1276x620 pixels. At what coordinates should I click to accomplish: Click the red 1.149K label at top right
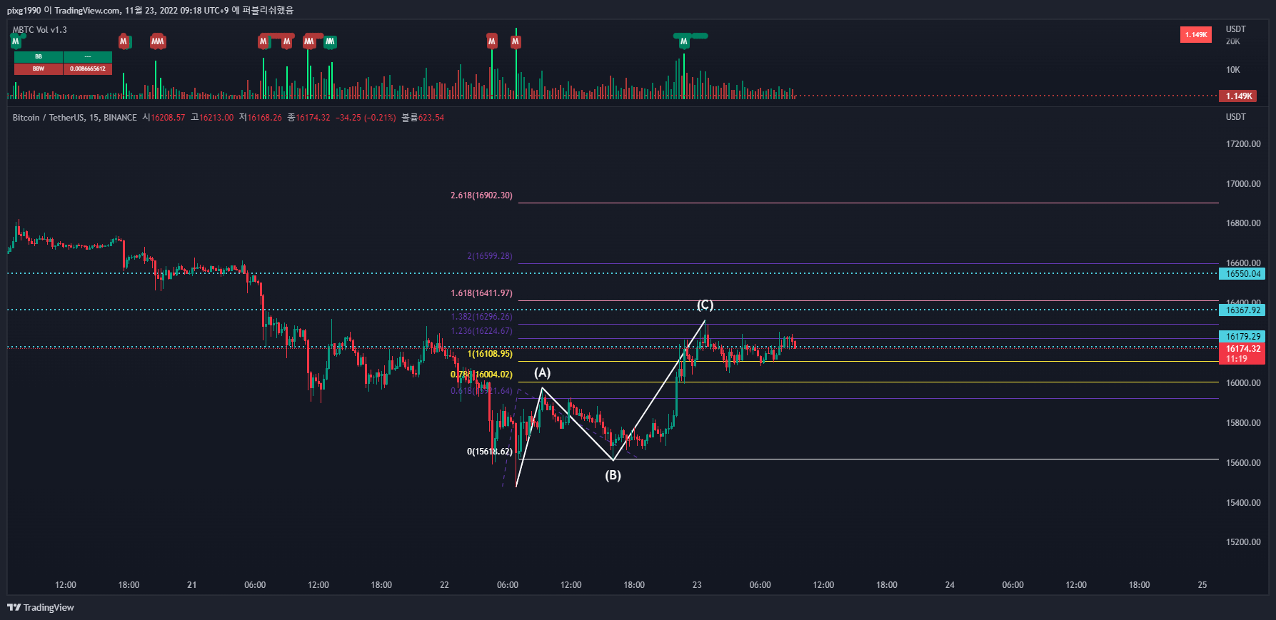[1196, 34]
